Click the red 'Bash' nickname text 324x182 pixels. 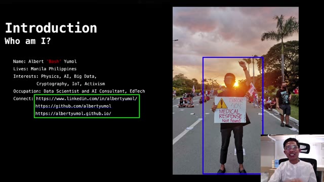pos(54,62)
